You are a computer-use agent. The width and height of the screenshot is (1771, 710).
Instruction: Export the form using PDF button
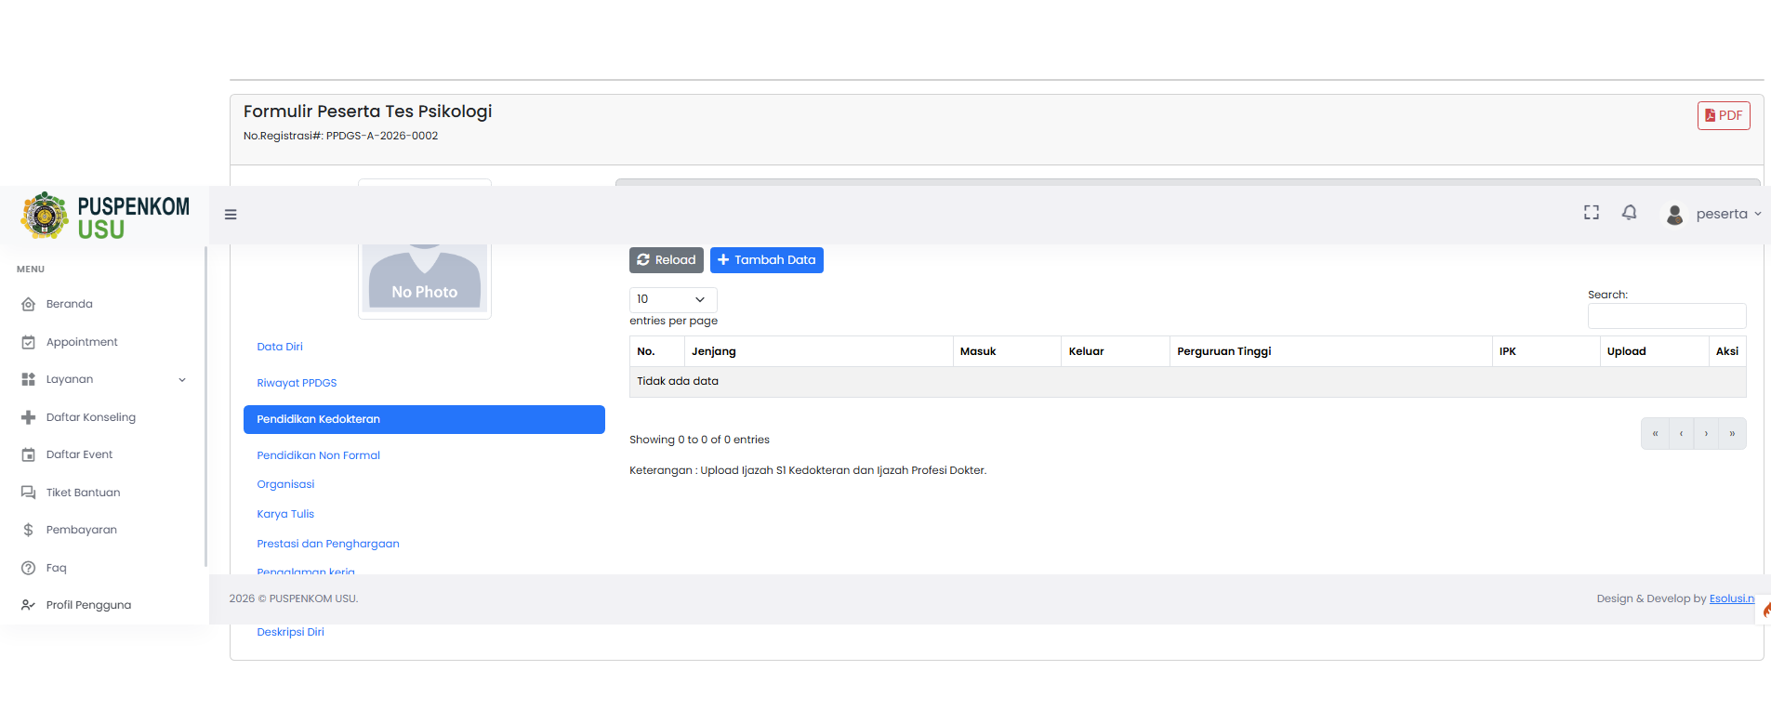[1724, 115]
